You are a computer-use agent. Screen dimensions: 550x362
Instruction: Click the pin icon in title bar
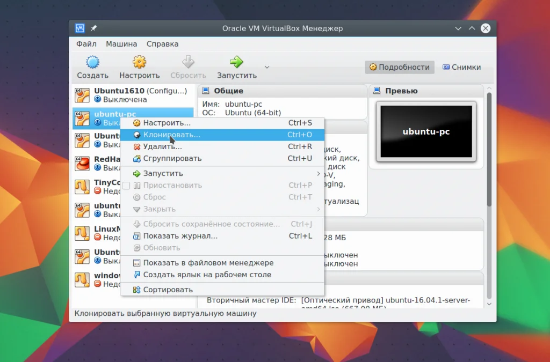(93, 28)
